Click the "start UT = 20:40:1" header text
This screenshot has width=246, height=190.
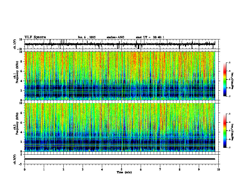(150, 37)
